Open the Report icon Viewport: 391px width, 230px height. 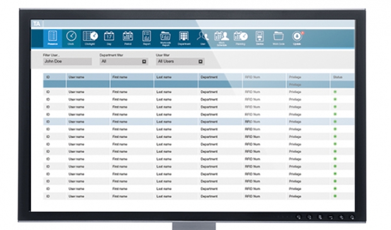pyautogui.click(x=146, y=38)
